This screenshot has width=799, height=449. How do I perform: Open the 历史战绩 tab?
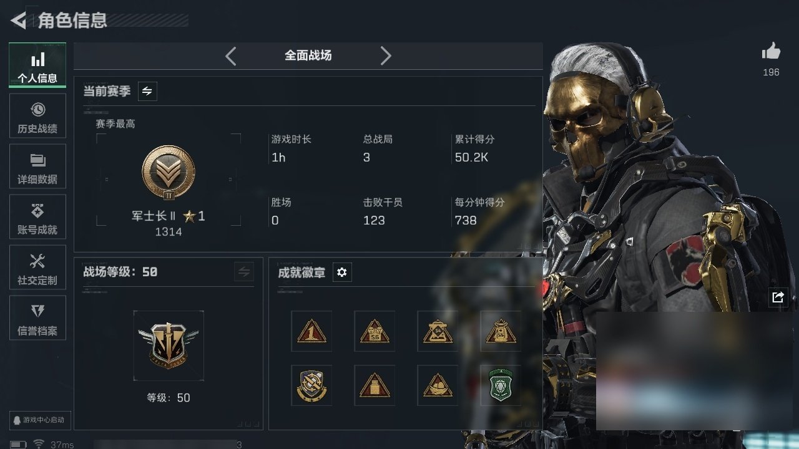pyautogui.click(x=37, y=118)
